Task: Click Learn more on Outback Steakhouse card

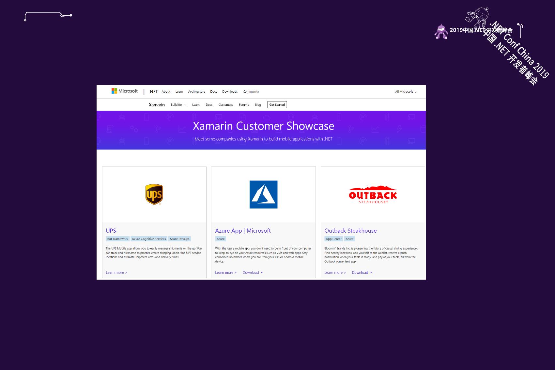Action: 335,272
